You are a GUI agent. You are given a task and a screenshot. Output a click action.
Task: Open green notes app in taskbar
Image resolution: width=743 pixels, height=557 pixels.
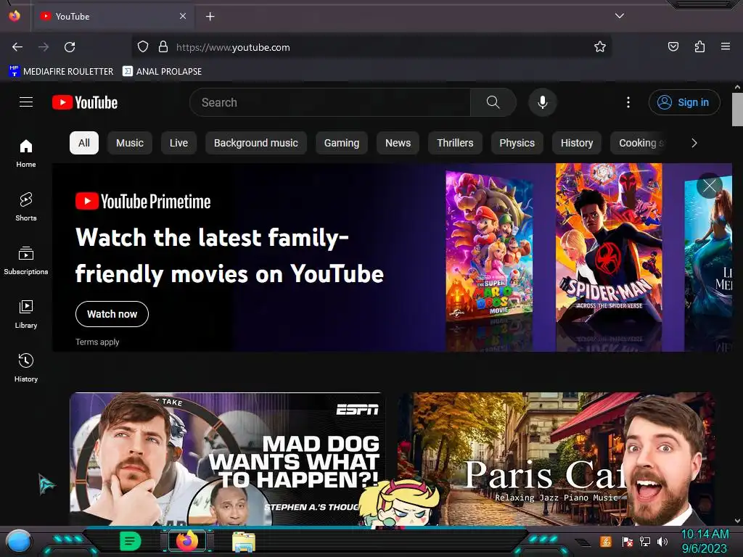131,541
